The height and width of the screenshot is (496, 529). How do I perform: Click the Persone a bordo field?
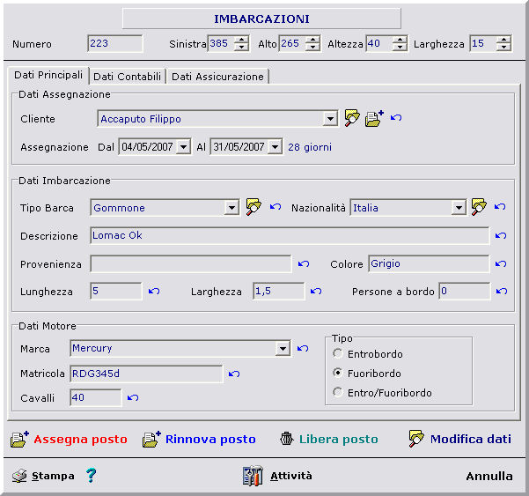(x=465, y=291)
